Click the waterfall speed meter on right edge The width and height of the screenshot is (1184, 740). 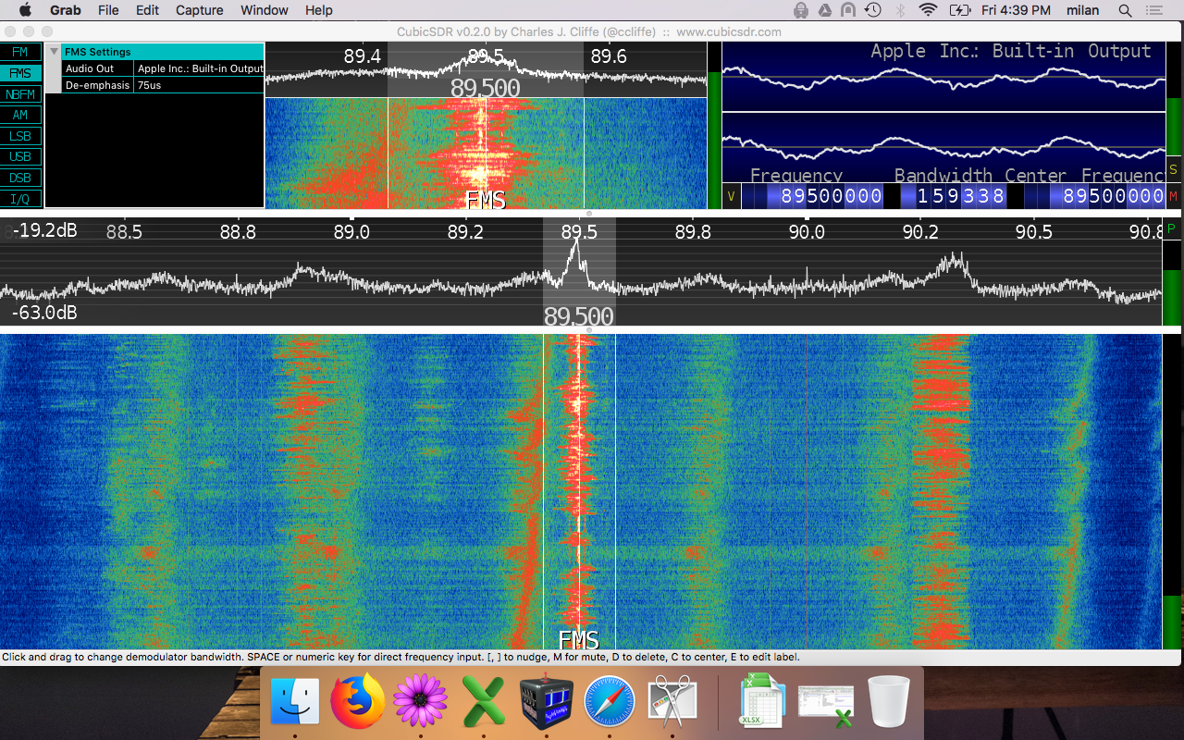(x=1172, y=490)
